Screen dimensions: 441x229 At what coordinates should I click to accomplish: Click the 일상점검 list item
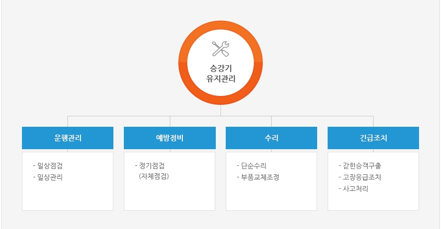[48, 165]
